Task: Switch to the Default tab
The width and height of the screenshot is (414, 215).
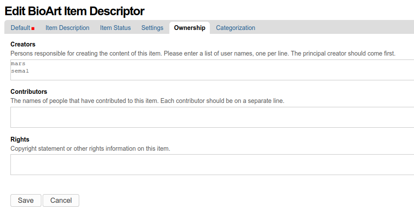Action: [20, 28]
